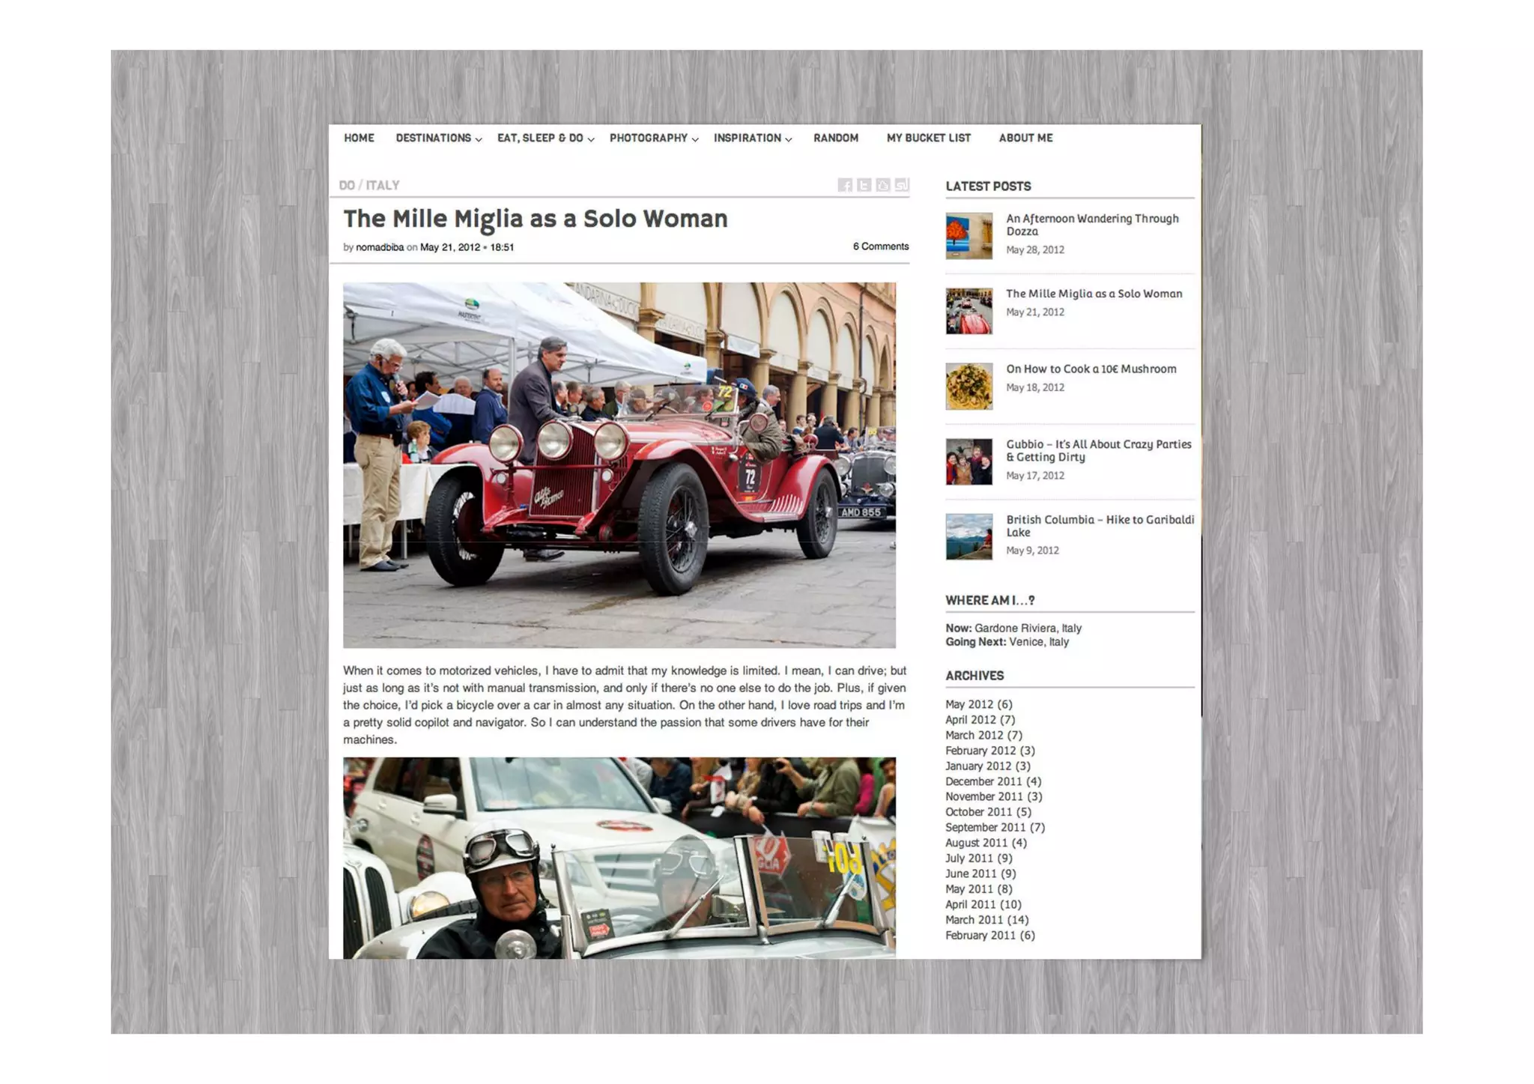Go to the Home page
The width and height of the screenshot is (1534, 1084).
click(359, 138)
